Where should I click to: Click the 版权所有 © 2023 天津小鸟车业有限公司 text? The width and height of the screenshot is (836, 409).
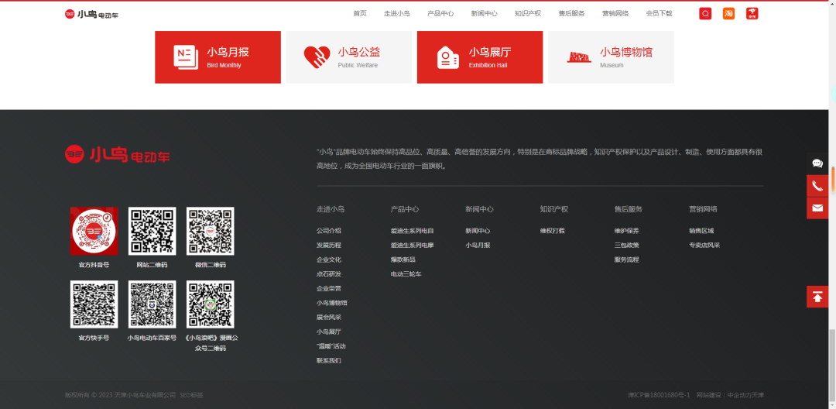coord(121,395)
